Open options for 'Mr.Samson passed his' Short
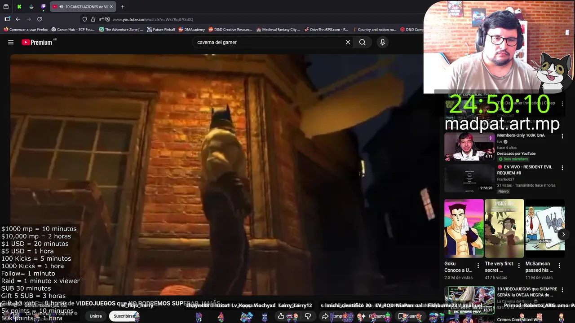 click(559, 266)
